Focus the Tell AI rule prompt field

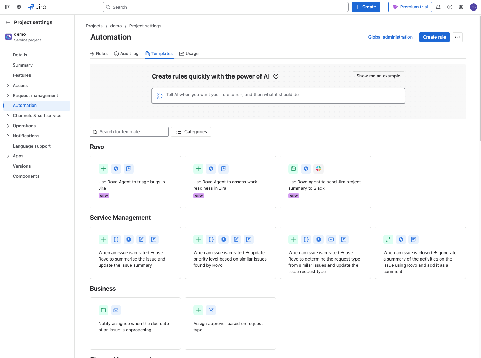coord(278,96)
